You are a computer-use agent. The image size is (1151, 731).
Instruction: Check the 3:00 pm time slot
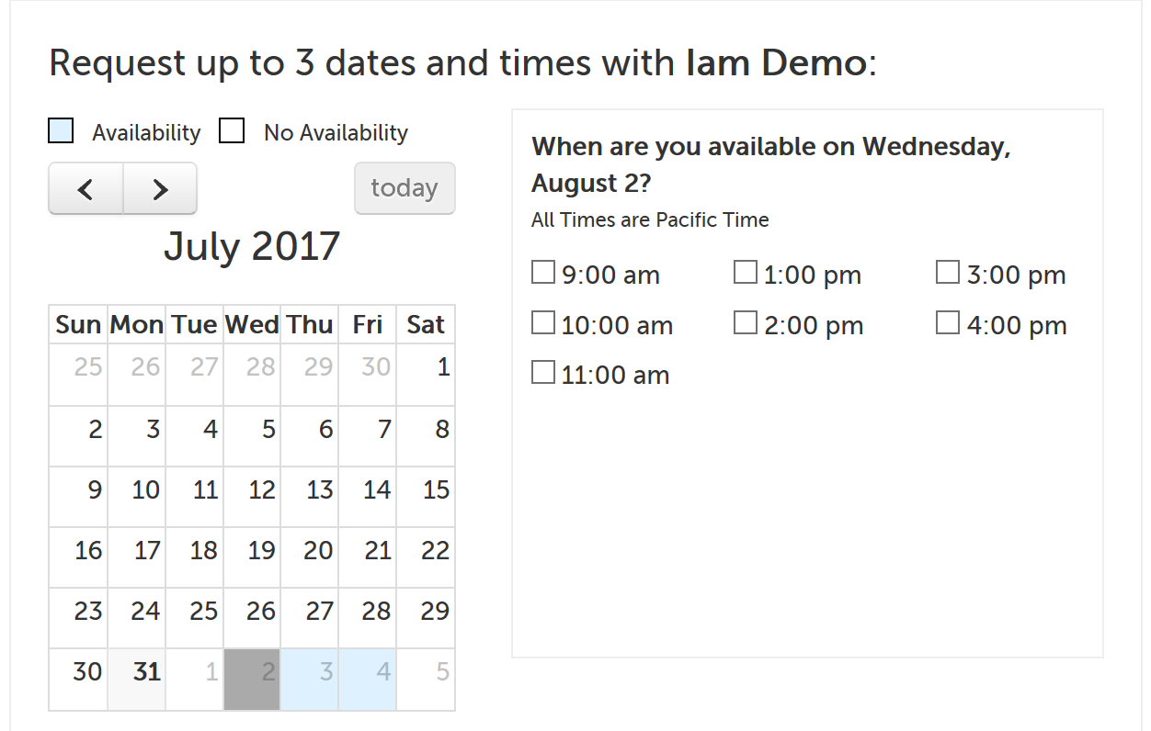coord(947,271)
